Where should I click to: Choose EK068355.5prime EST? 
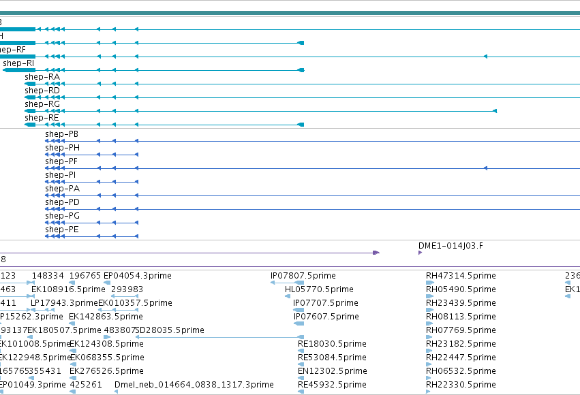(x=107, y=358)
